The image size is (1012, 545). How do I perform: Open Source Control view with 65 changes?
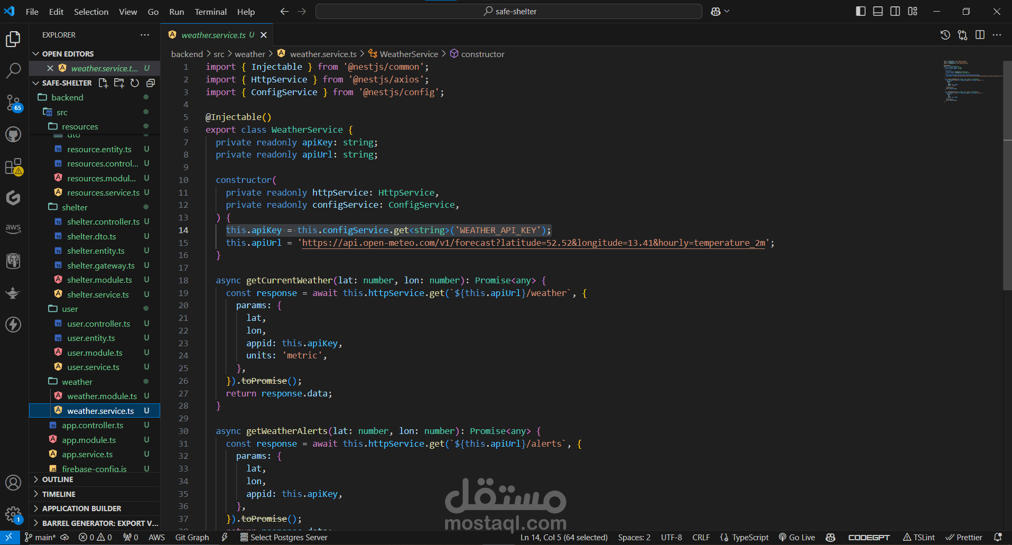pyautogui.click(x=13, y=103)
